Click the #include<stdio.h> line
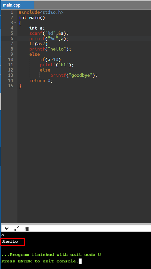This screenshot has width=151, height=269. point(41,12)
